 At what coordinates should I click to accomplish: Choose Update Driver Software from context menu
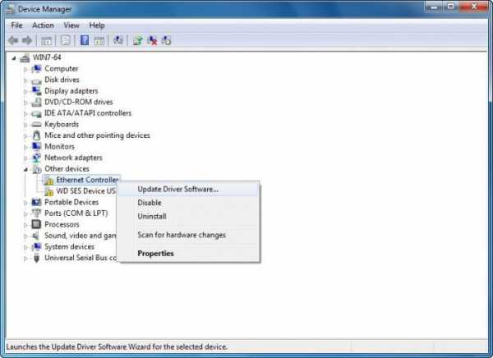point(188,189)
